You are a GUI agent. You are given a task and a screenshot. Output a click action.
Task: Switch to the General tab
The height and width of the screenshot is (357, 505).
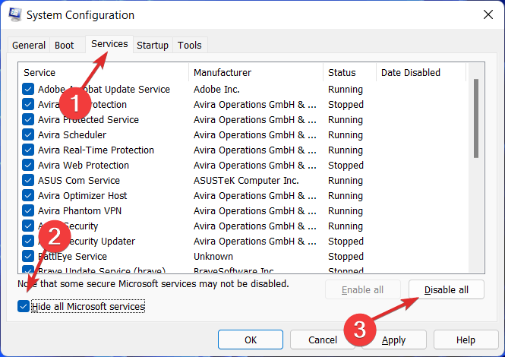coord(29,46)
